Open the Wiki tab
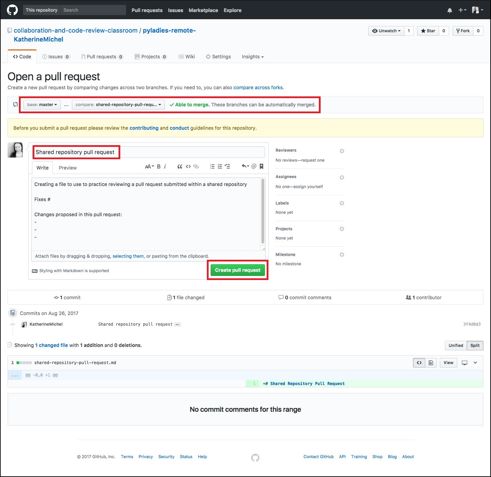Screen dimensions: 491x477 pos(187,57)
